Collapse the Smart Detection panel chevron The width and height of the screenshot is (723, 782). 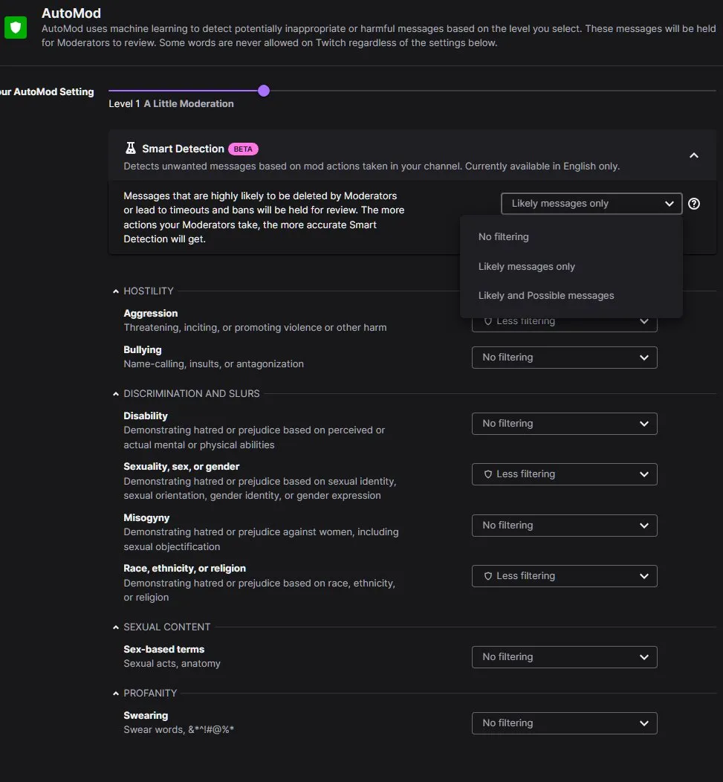click(693, 155)
